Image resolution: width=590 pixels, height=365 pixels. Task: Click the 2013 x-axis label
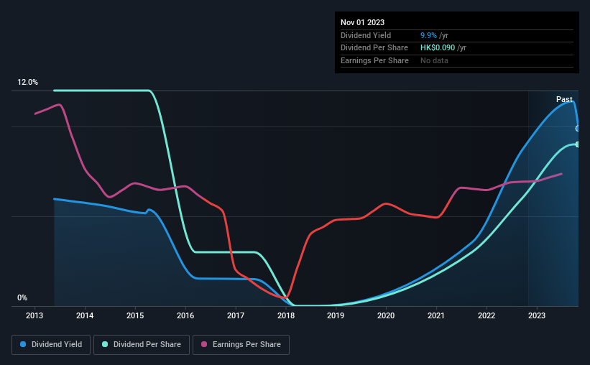point(35,315)
